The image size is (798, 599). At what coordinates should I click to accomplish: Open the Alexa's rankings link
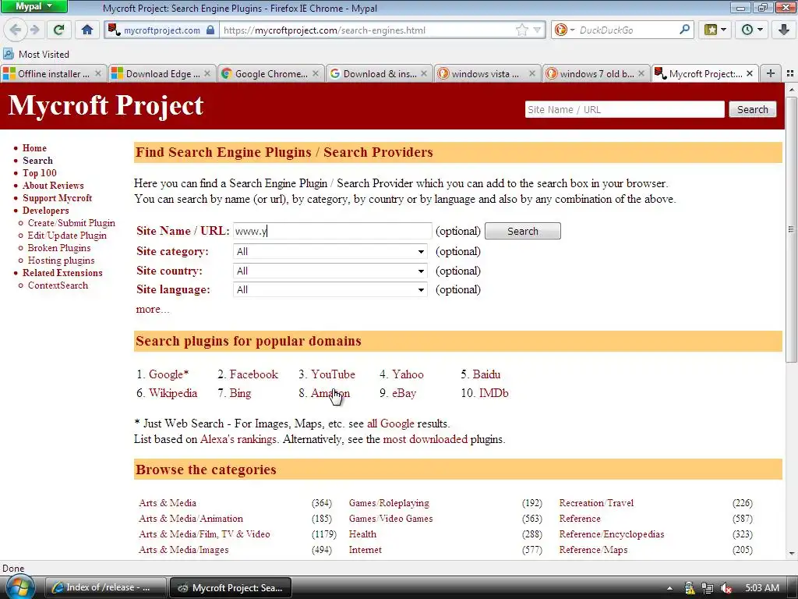click(238, 439)
